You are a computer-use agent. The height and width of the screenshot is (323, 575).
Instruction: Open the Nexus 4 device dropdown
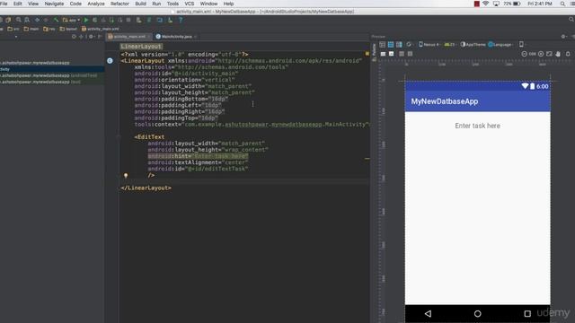[429, 45]
